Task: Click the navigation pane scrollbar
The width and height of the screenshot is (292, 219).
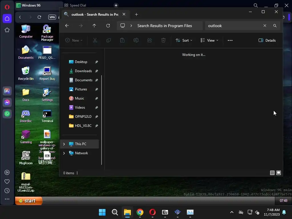Action: coord(102,120)
